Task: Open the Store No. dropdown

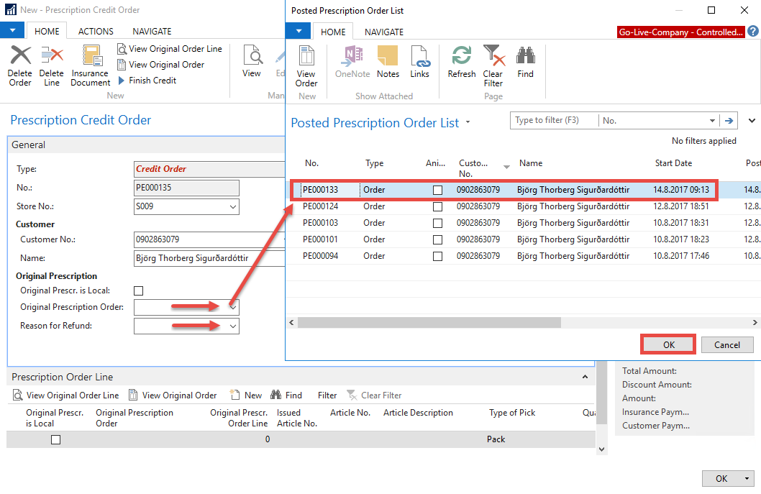Action: tap(232, 207)
